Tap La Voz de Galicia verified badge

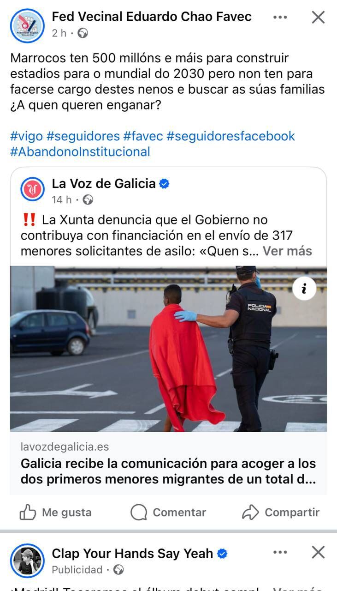click(x=165, y=184)
